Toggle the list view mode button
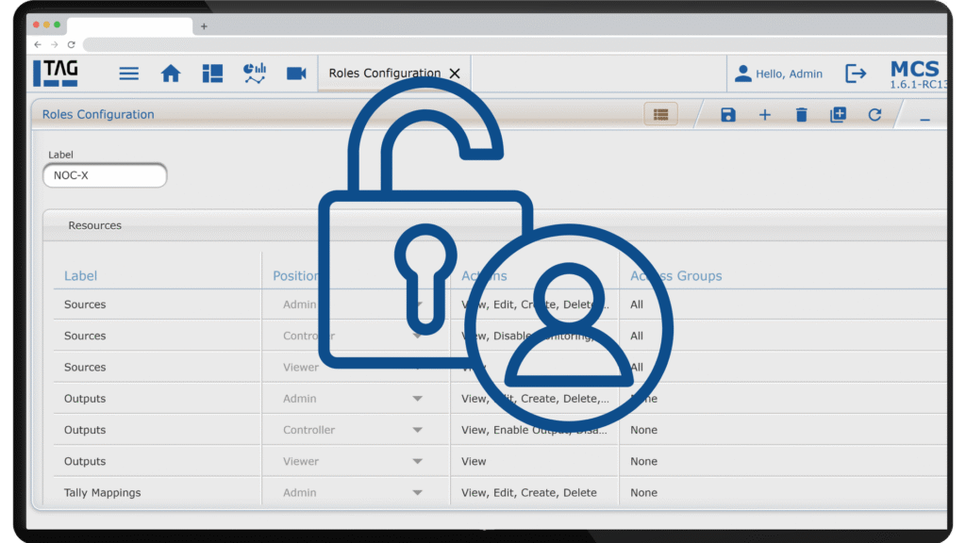966x543 pixels. point(660,113)
